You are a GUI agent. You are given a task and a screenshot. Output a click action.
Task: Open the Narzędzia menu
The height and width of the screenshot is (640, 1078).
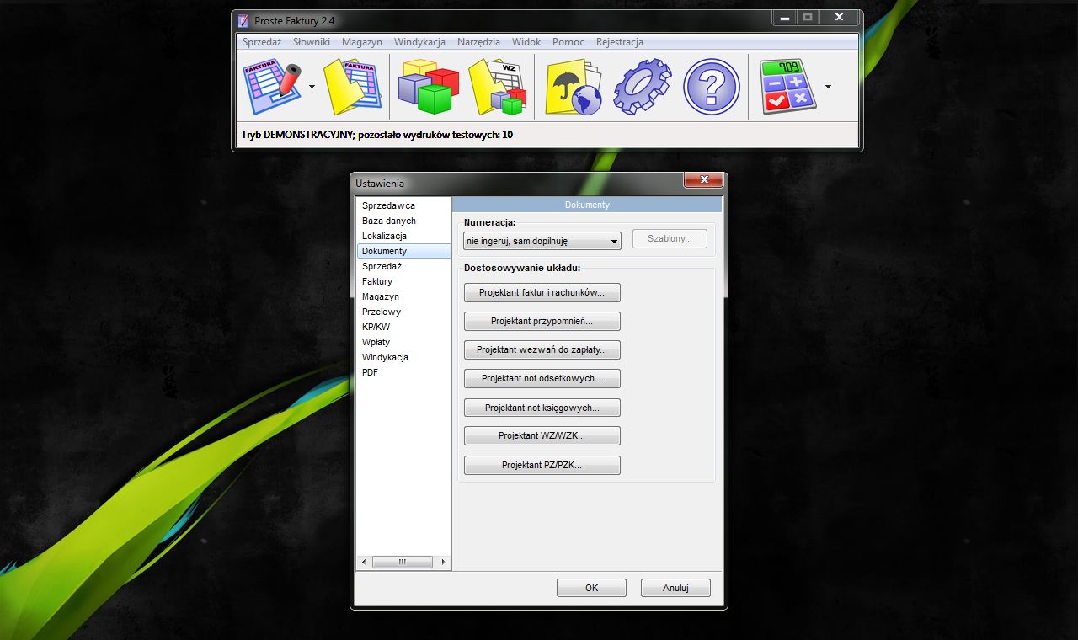[478, 42]
